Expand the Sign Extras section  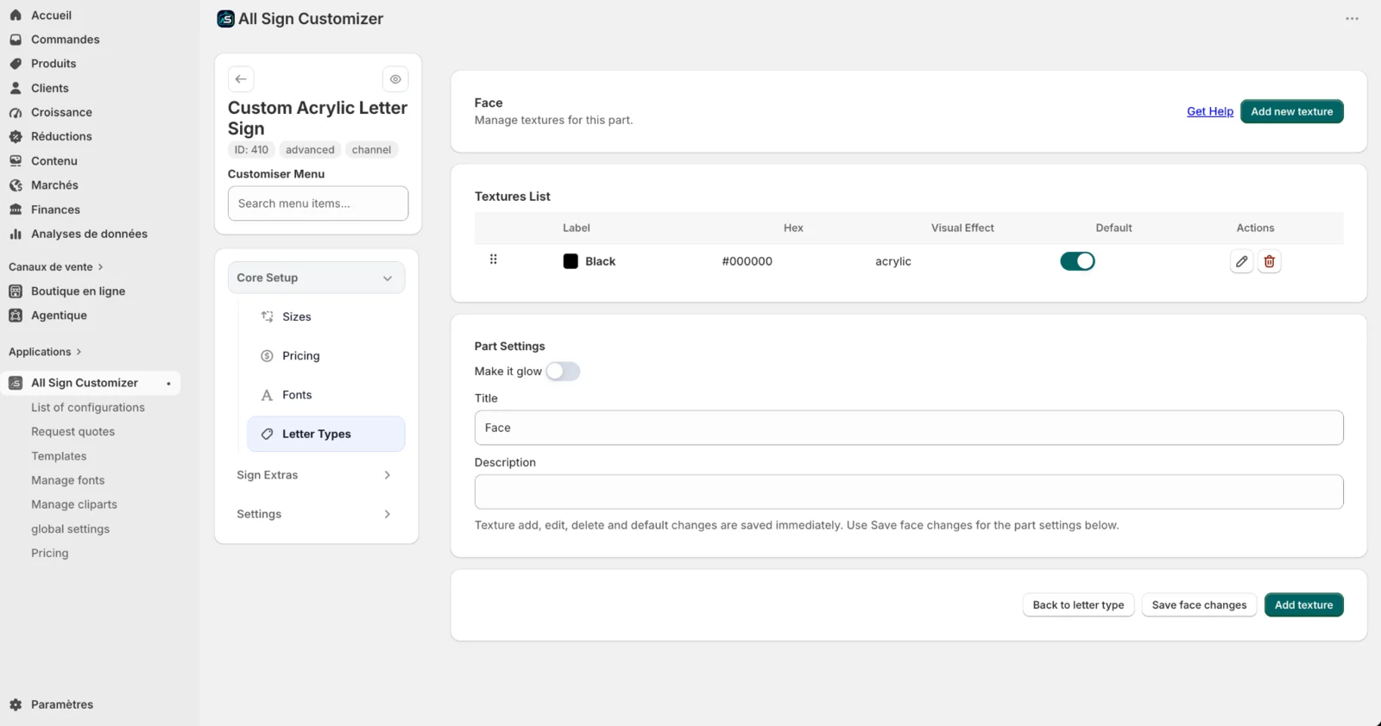(317, 475)
